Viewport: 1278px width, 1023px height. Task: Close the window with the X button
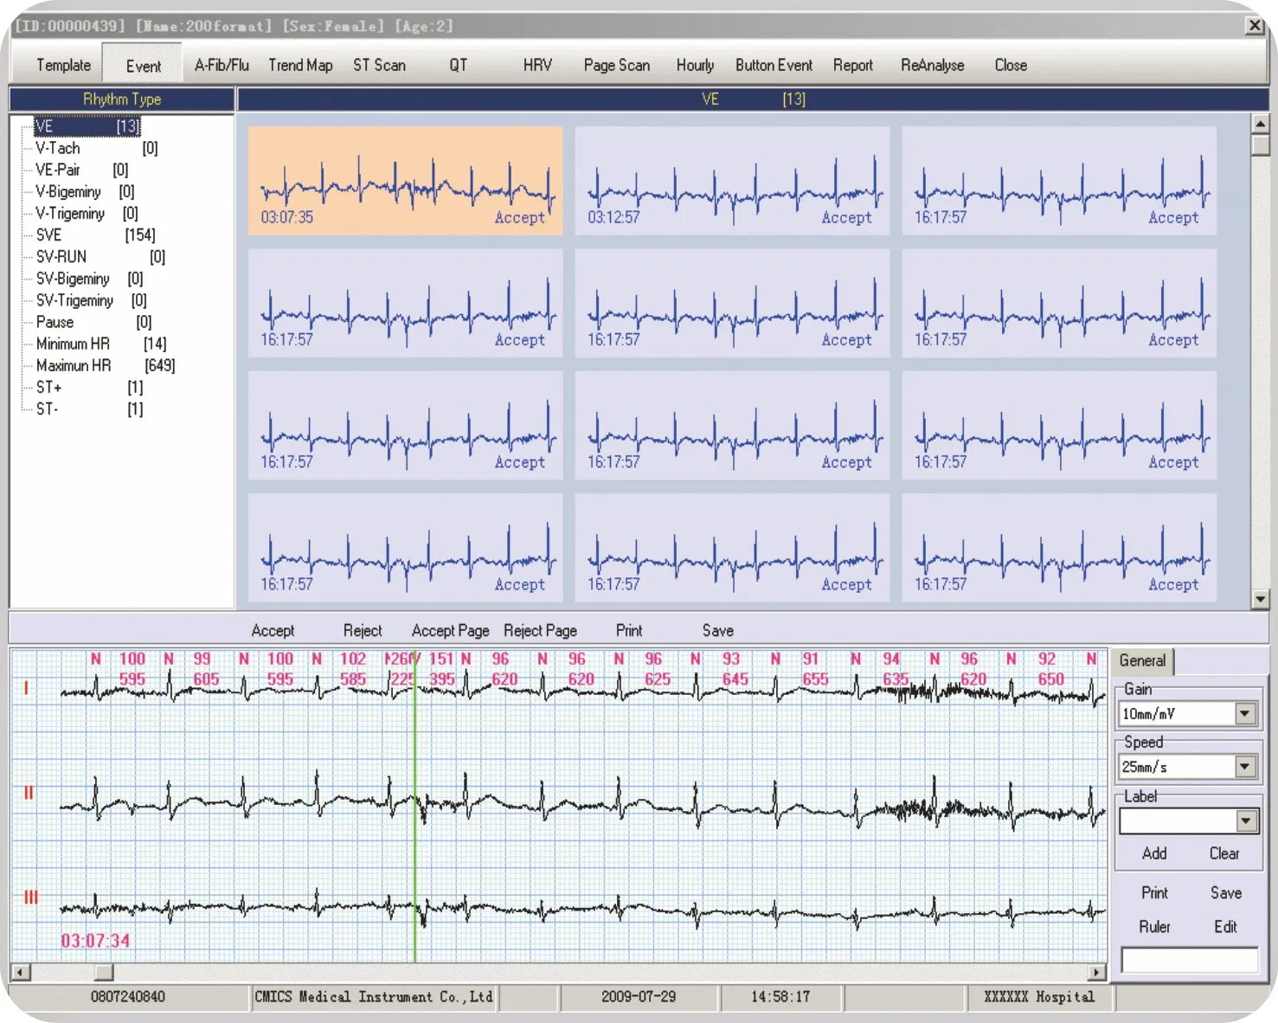(1255, 26)
